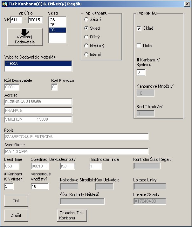Click the bottom Kanbanové Množství field with 10

[x=40, y=186]
